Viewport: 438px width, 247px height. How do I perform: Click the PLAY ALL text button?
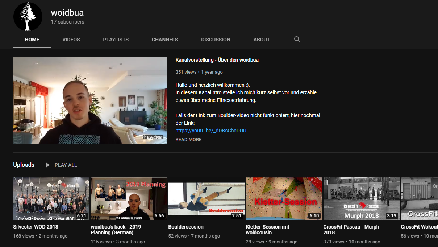[x=66, y=165]
